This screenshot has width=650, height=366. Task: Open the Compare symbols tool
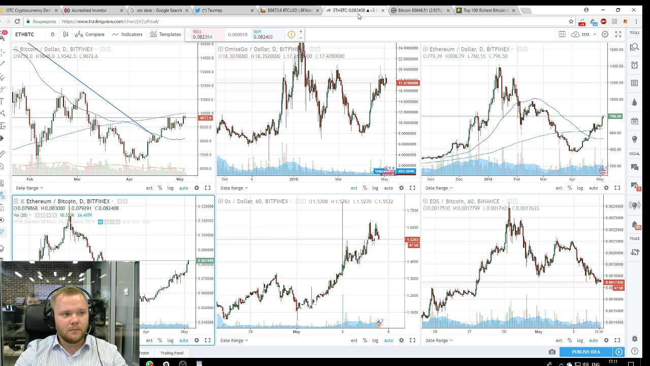tap(89, 34)
